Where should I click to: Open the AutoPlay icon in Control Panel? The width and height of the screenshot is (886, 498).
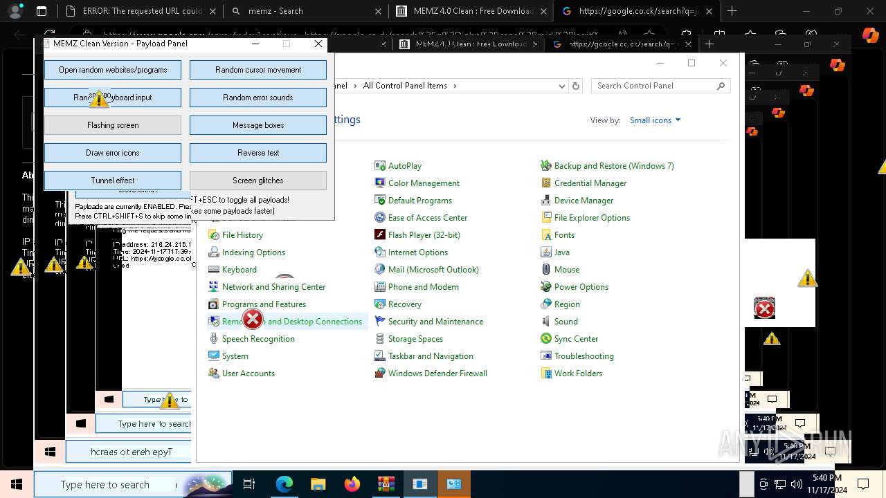(x=380, y=166)
